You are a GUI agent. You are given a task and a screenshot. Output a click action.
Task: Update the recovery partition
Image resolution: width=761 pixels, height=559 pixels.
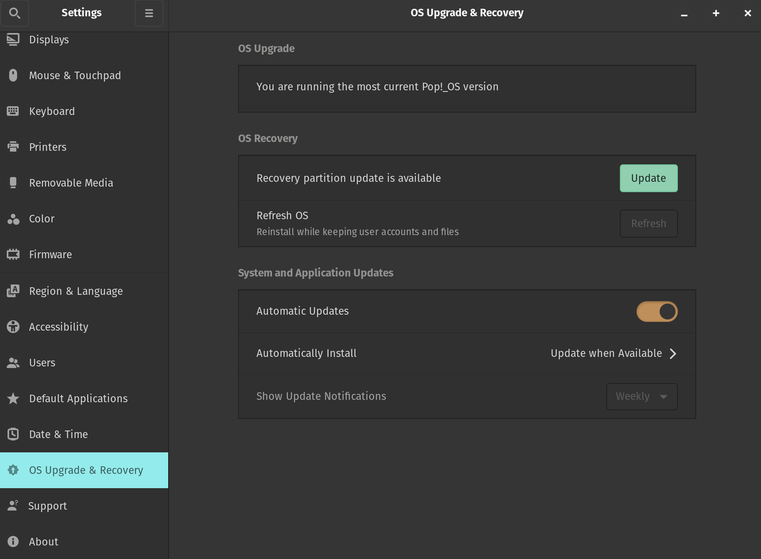648,178
